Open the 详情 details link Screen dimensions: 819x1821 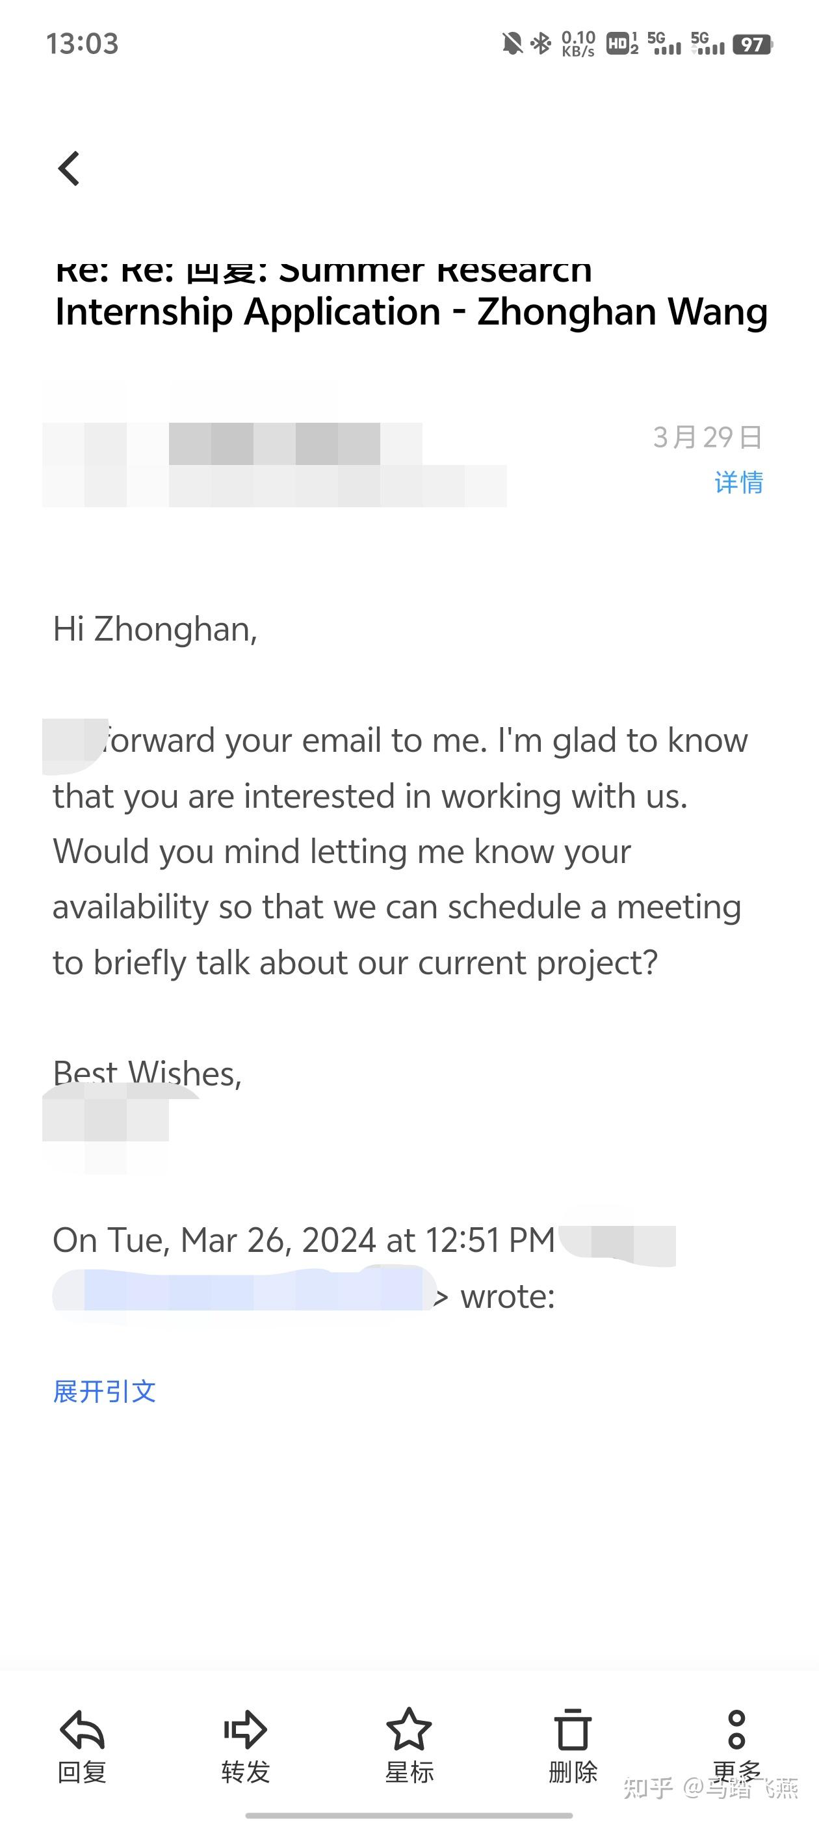[x=738, y=482]
